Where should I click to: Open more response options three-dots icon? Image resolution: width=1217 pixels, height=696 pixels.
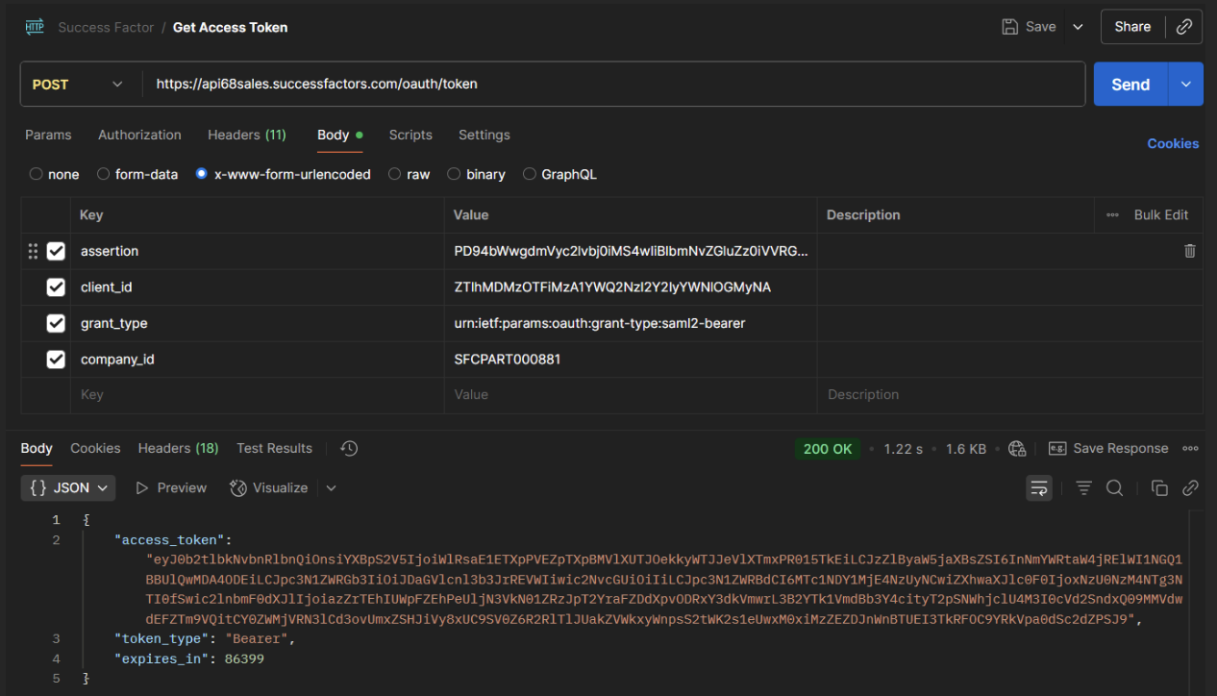(x=1190, y=449)
